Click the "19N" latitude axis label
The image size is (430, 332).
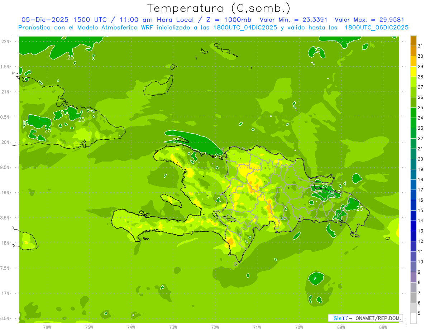click(6, 193)
